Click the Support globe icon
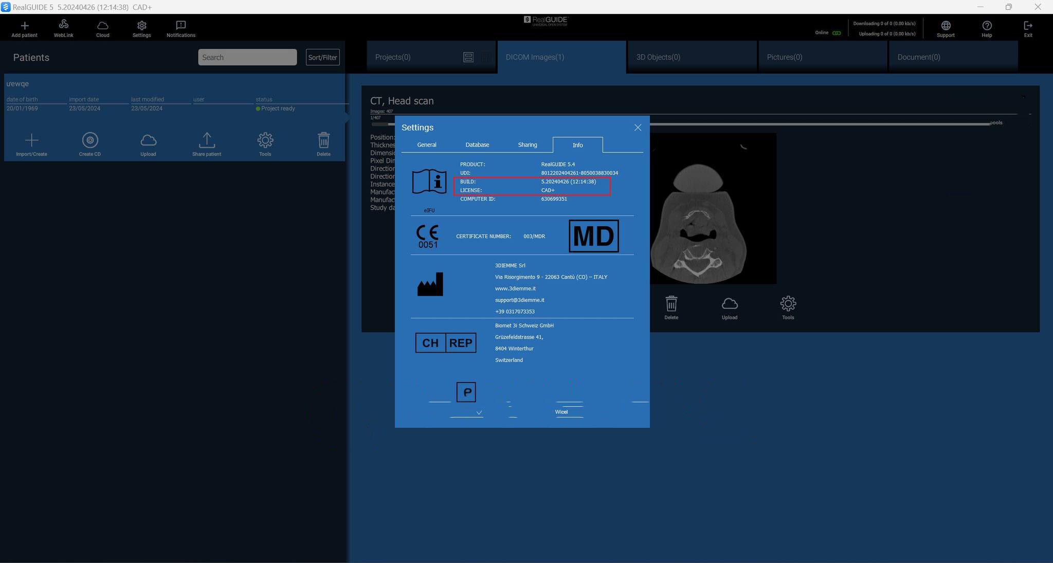 (945, 26)
